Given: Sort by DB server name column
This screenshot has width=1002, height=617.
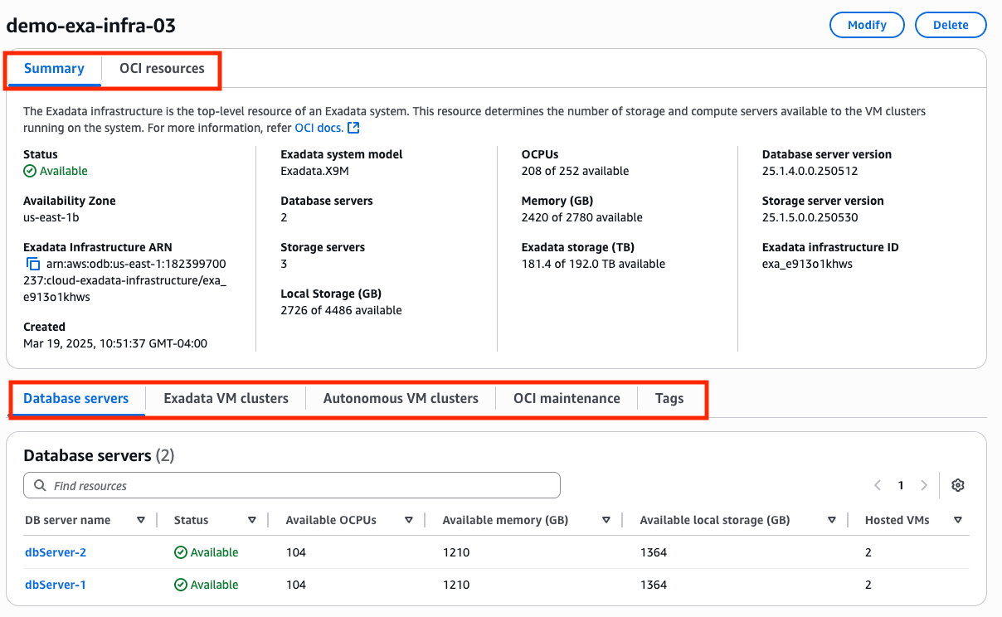Looking at the screenshot, I should [x=140, y=520].
